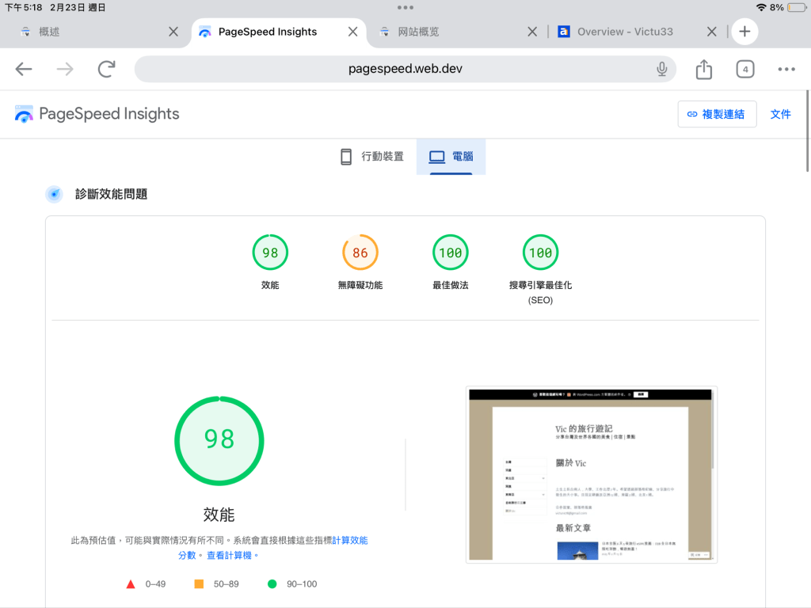Image resolution: width=811 pixels, height=608 pixels.
Task: Reload the page with the refresh icon
Action: (106, 70)
